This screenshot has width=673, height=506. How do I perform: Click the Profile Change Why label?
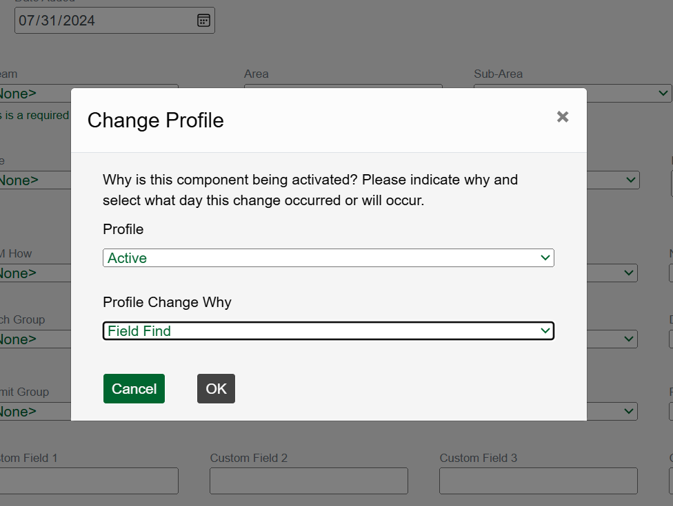167,302
